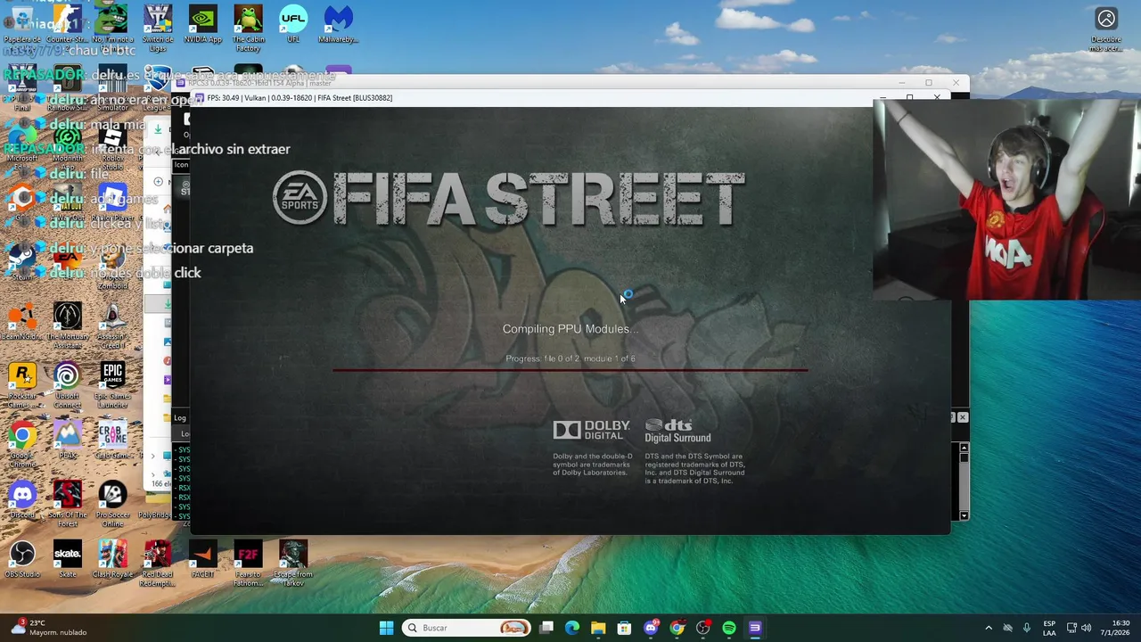Open Spotify from the taskbar
This screenshot has width=1141, height=642.
pos(729,628)
